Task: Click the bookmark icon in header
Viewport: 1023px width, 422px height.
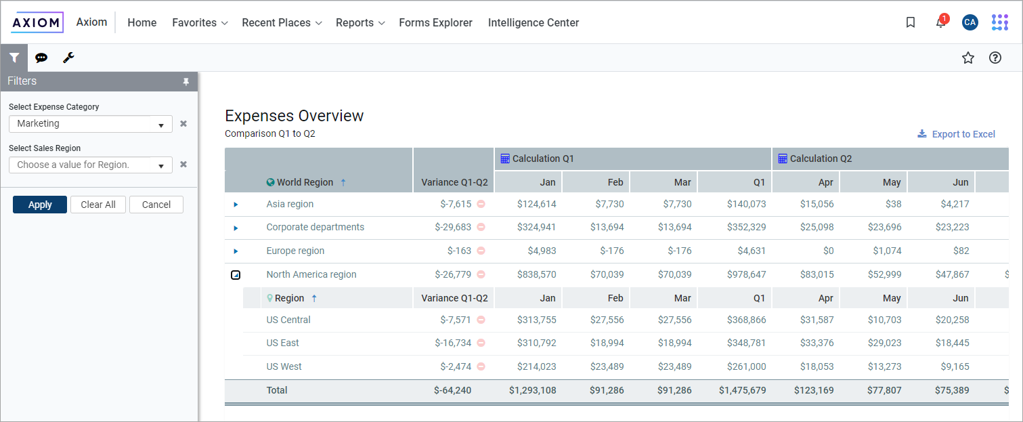Action: click(911, 22)
